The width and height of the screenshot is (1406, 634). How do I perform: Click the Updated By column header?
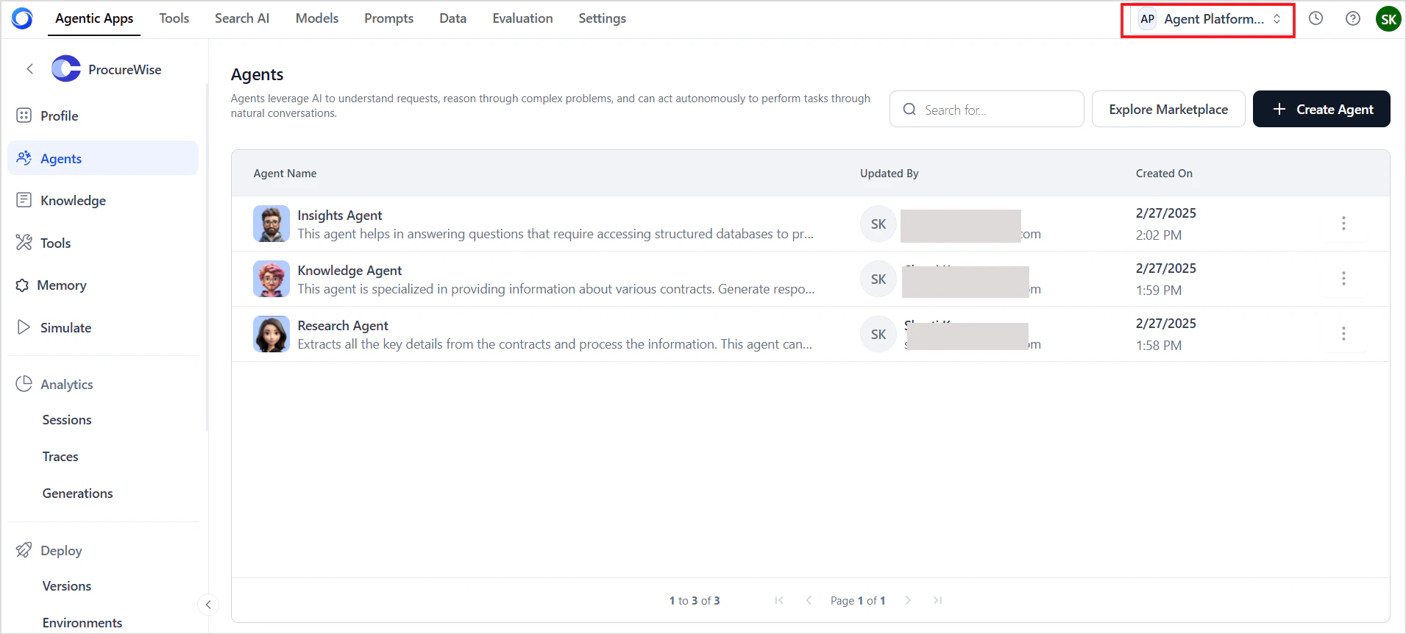tap(890, 174)
